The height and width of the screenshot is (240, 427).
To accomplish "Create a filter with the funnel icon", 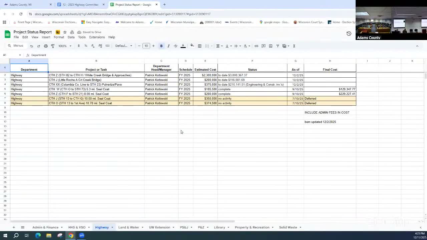I will click(x=278, y=46).
